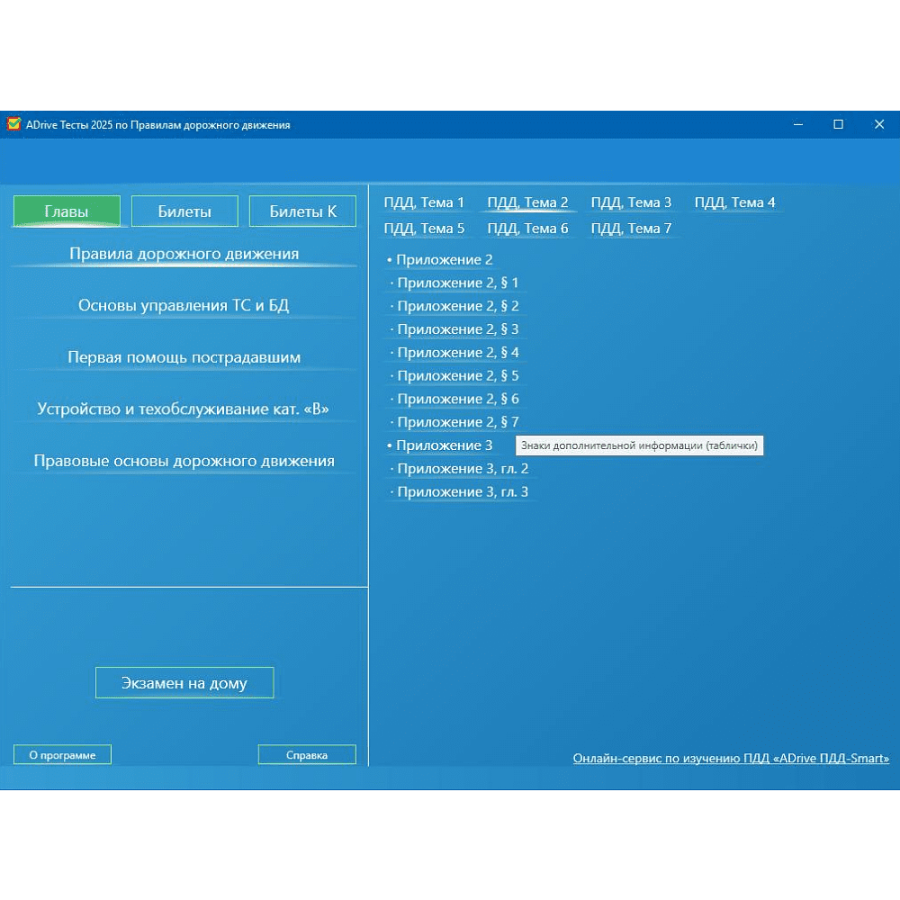Follow the ADrive ПДД-Smart online service link

pyautogui.click(x=731, y=759)
